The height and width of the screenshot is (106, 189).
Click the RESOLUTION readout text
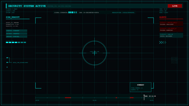[x=123, y=12]
